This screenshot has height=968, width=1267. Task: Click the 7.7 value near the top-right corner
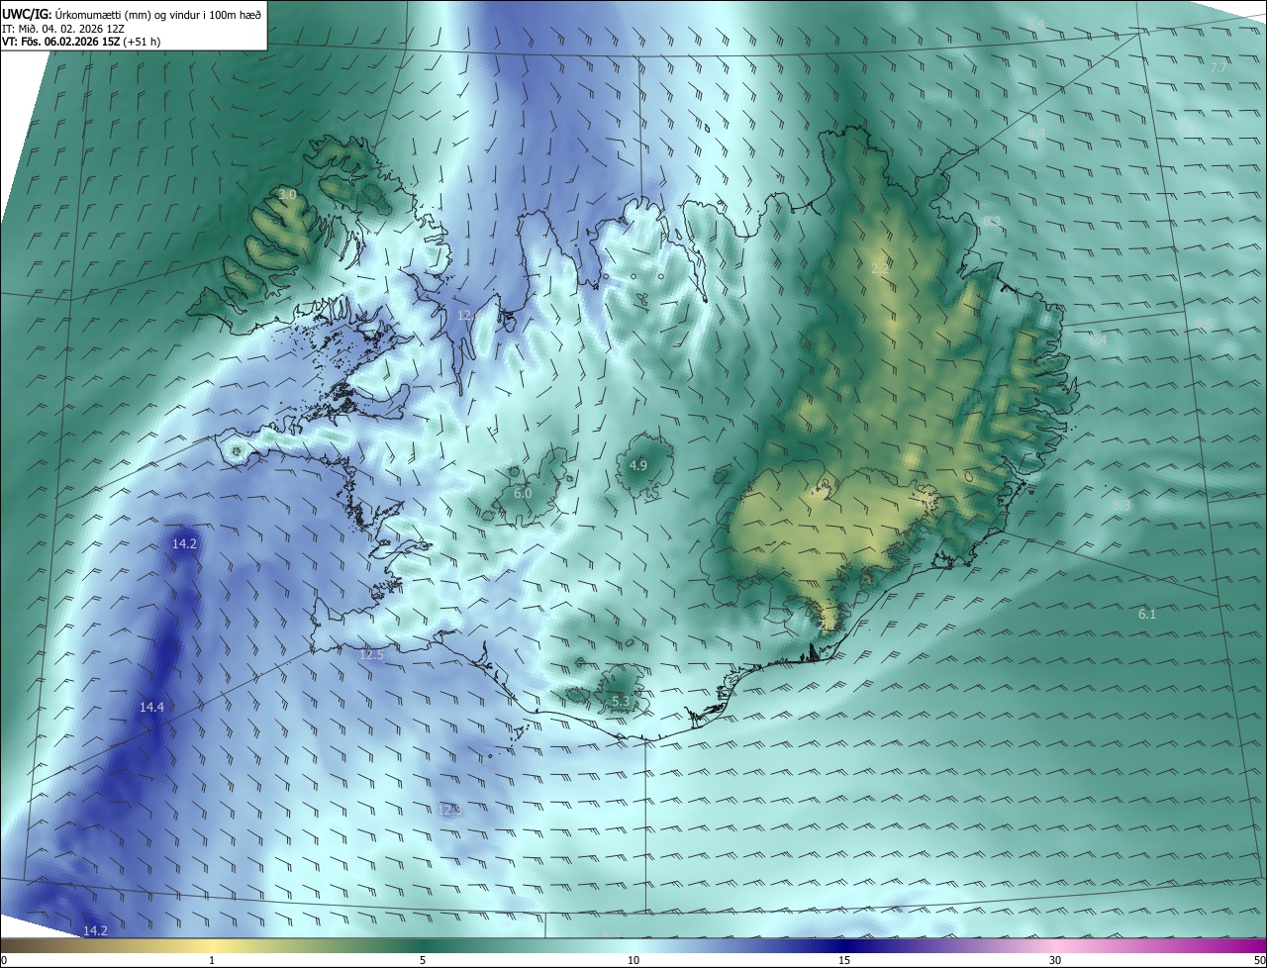(1218, 68)
